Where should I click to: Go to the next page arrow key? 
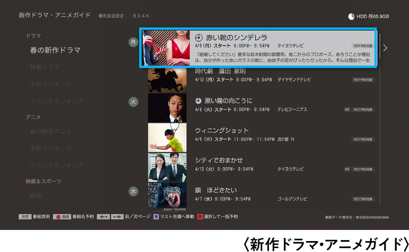click(x=117, y=216)
